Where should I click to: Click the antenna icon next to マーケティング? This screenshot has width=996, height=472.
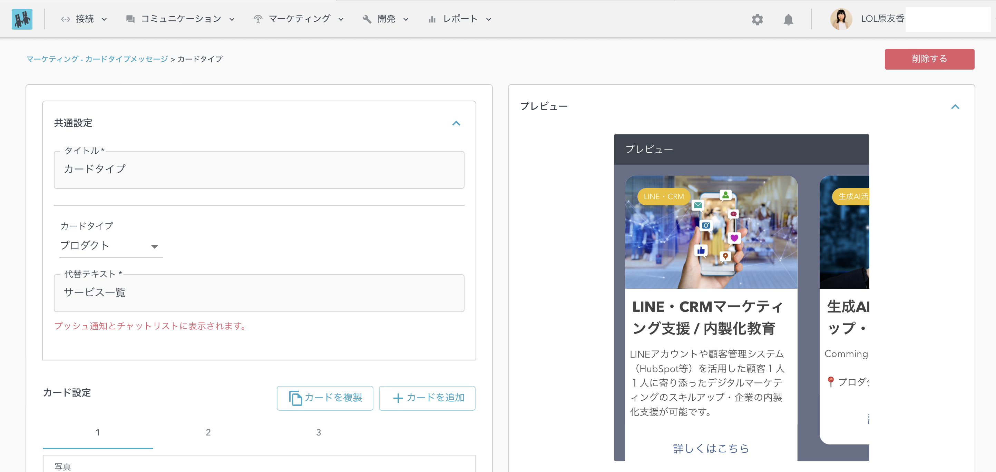pyautogui.click(x=257, y=18)
